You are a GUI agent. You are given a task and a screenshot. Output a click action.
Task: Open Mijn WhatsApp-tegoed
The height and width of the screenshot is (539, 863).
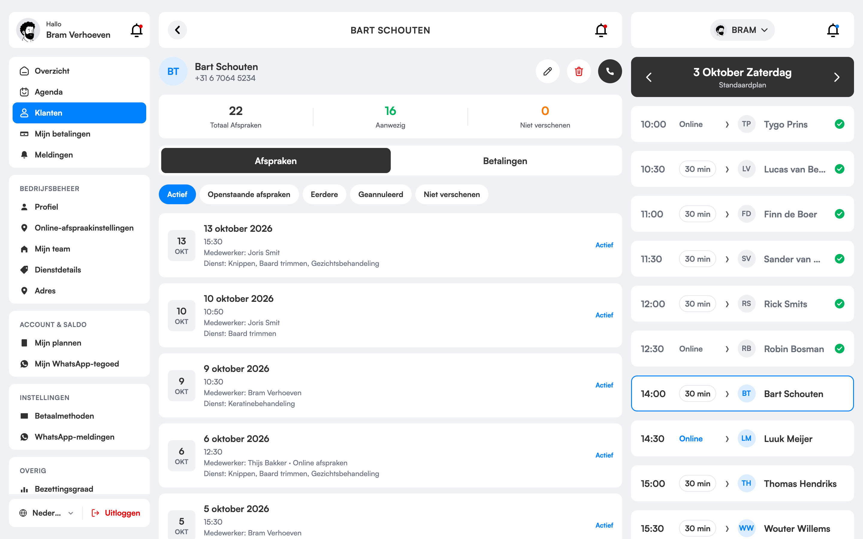click(79, 364)
